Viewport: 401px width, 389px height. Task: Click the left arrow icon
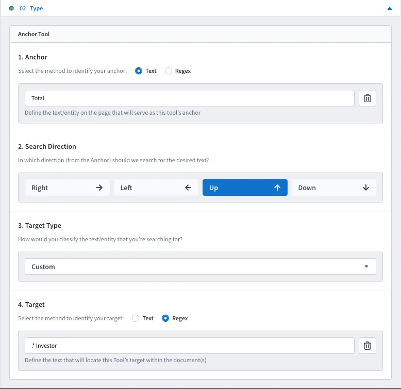pos(188,188)
